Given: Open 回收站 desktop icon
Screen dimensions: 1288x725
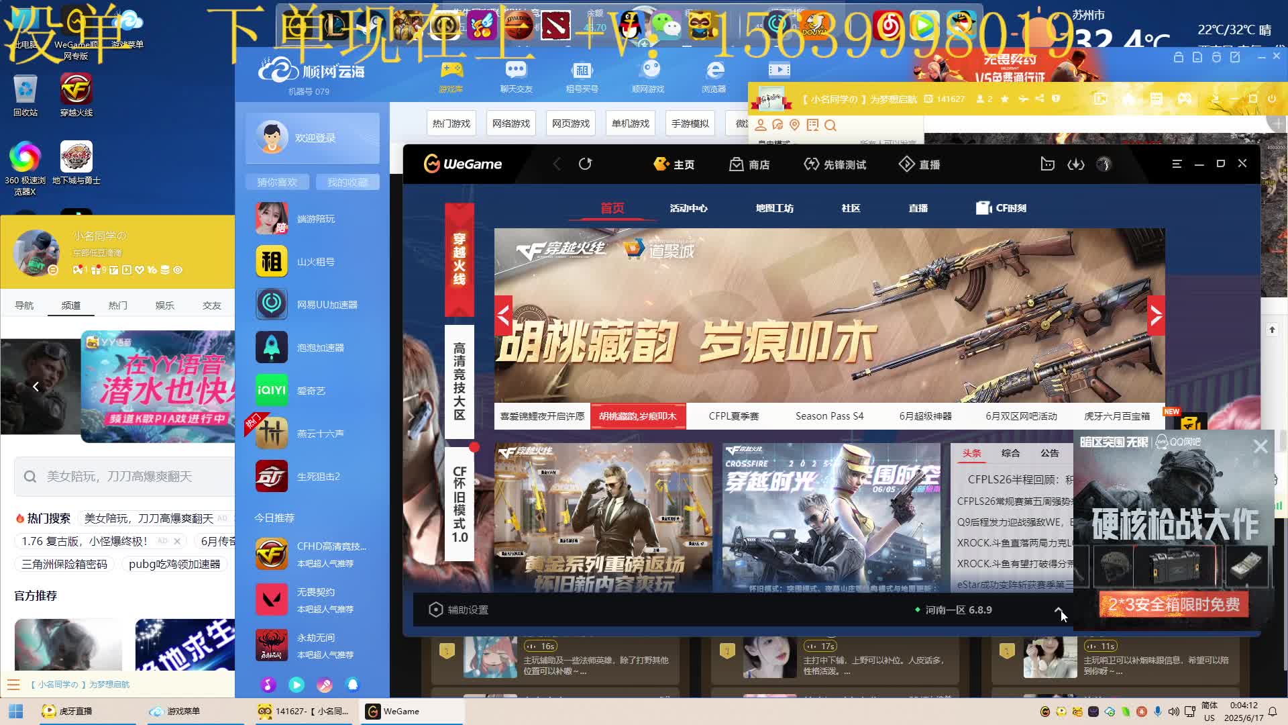Looking at the screenshot, I should (25, 95).
